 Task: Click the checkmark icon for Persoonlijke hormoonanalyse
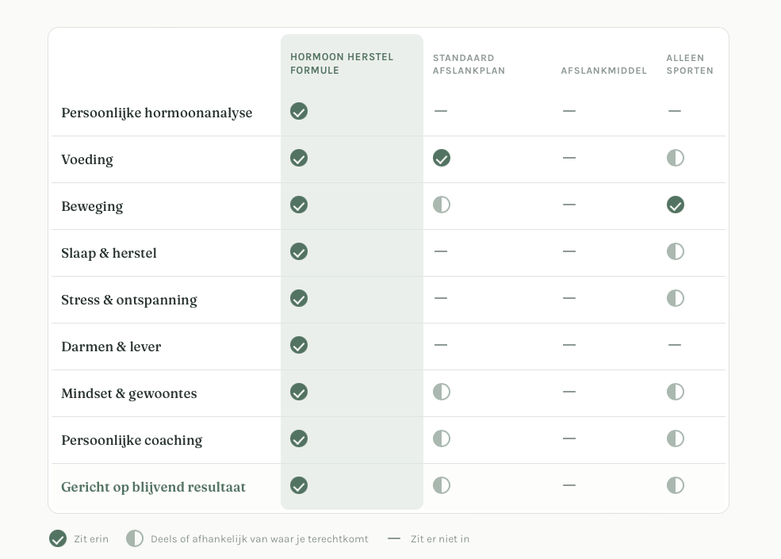[x=299, y=111]
